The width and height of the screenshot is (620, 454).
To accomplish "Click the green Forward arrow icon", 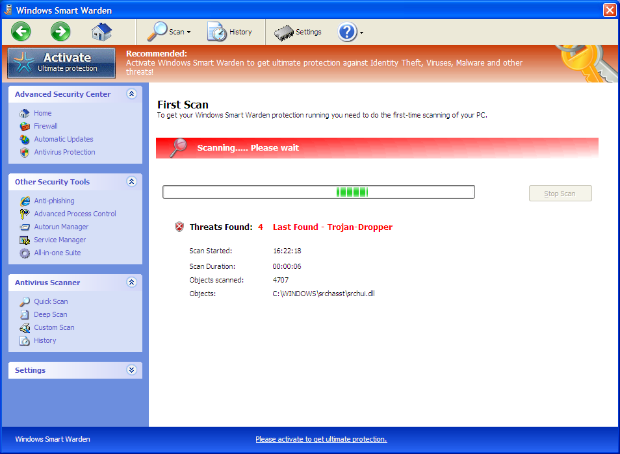I will point(60,32).
